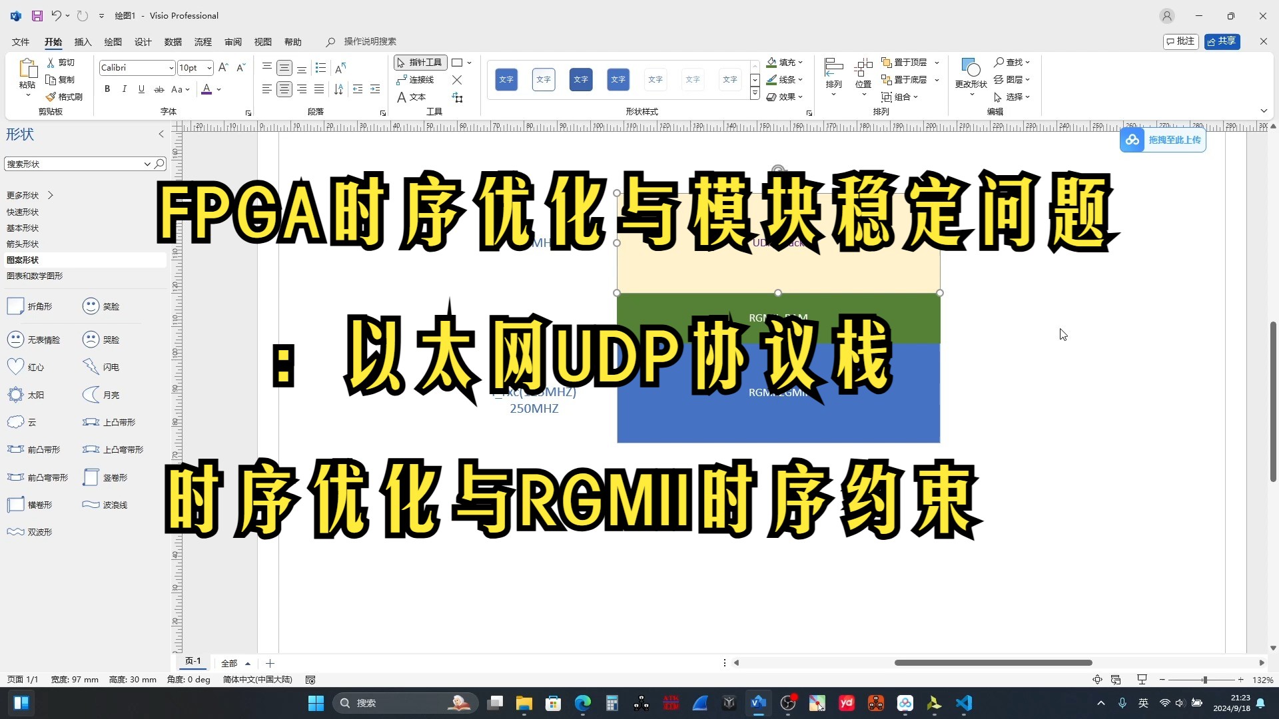
Task: Switch to the 插入 ribbon tab
Action: (83, 41)
